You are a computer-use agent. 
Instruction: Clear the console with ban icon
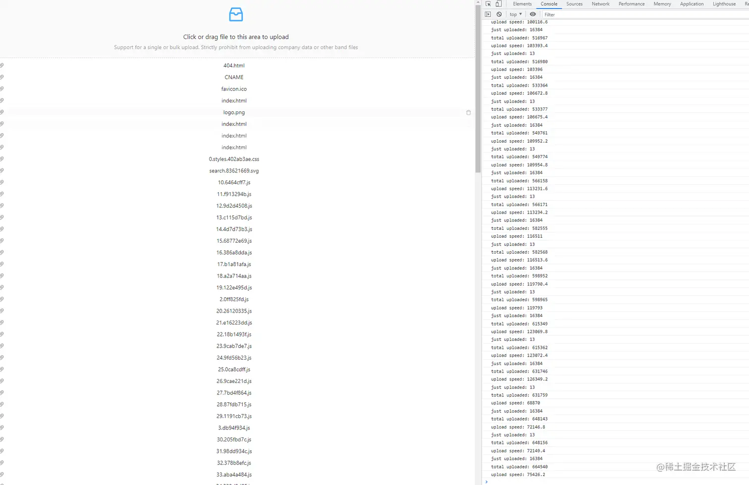point(499,14)
